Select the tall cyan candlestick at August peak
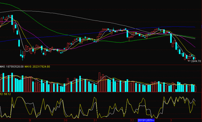This screenshot has height=122, width=202. [12, 20]
